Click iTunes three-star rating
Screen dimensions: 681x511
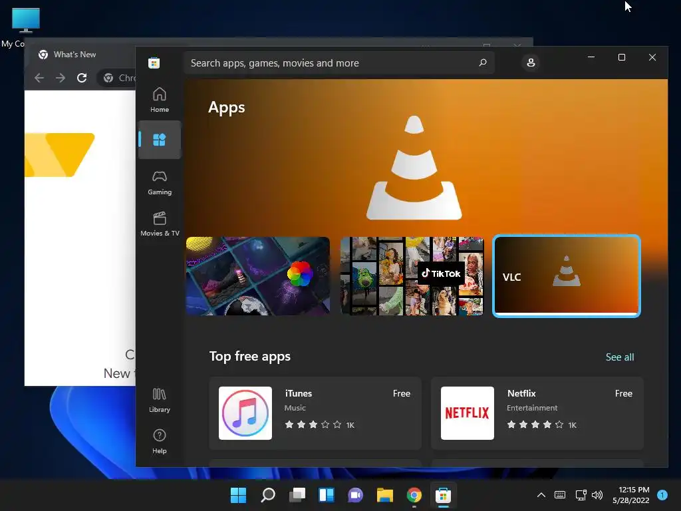click(313, 425)
